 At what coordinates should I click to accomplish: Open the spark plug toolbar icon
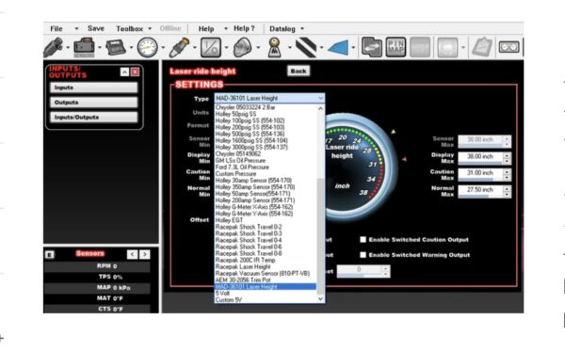(179, 47)
